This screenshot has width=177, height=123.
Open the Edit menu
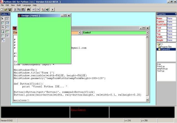(x=7, y=5)
